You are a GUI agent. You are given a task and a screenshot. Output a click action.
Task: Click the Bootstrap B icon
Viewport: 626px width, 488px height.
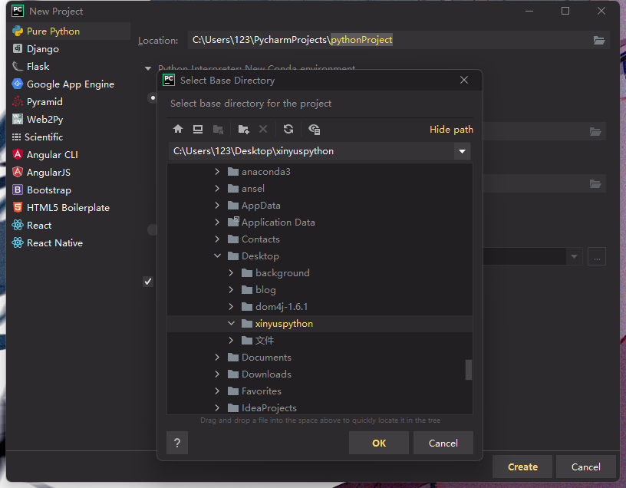[x=18, y=190]
